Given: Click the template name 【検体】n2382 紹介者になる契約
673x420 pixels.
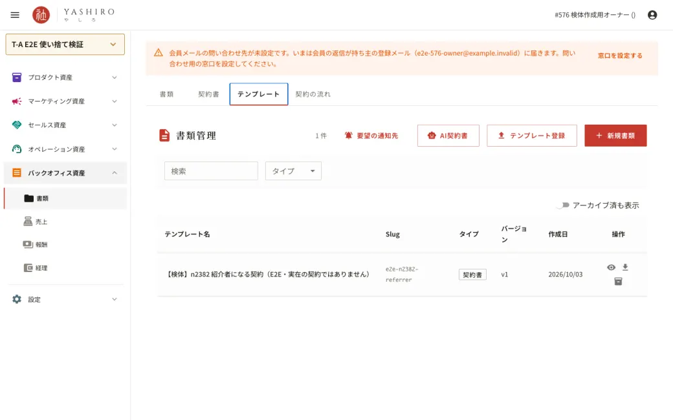Looking at the screenshot, I should [267, 274].
